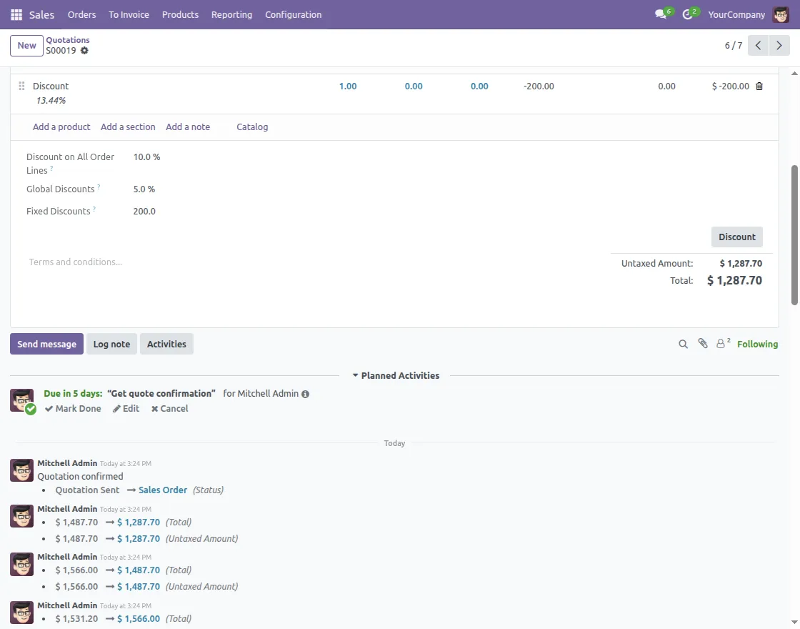This screenshot has width=800, height=629.
Task: Open the conversations chat icon
Action: click(x=661, y=14)
